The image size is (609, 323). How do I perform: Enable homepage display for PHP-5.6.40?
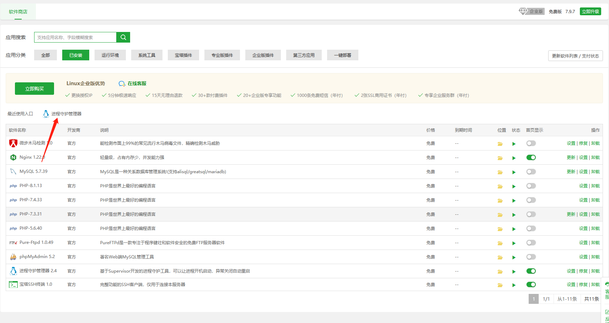point(531,229)
